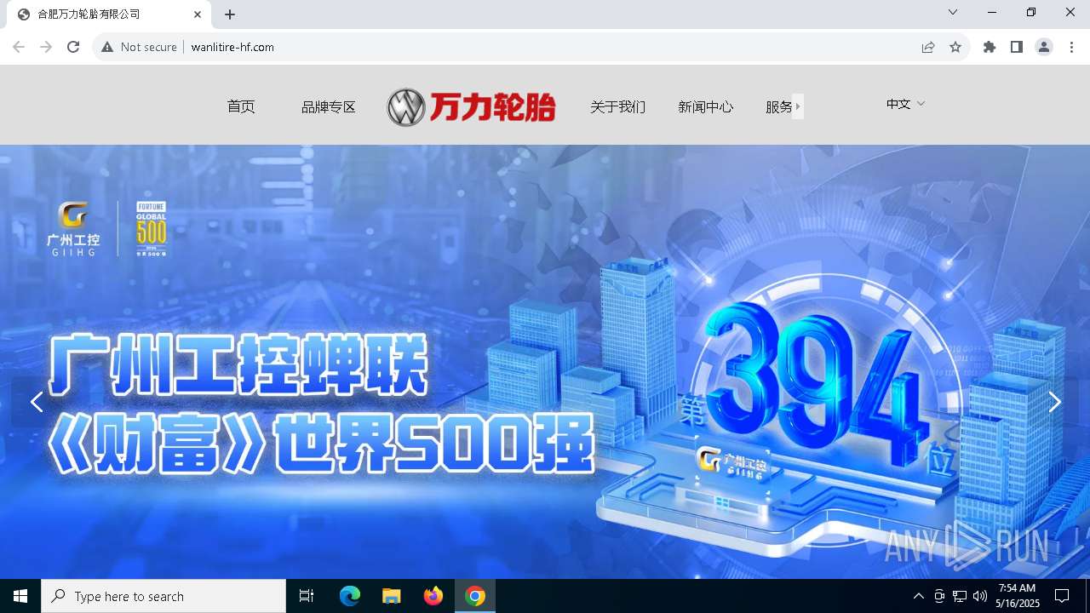The image size is (1090, 613).
Task: Click the 万力轮胎 logo
Action: 471,107
